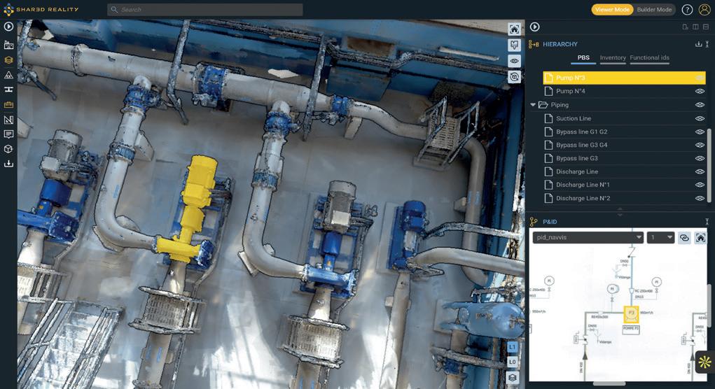Click the Hierarchy export download icon
This screenshot has height=389, width=715.
tap(698, 44)
